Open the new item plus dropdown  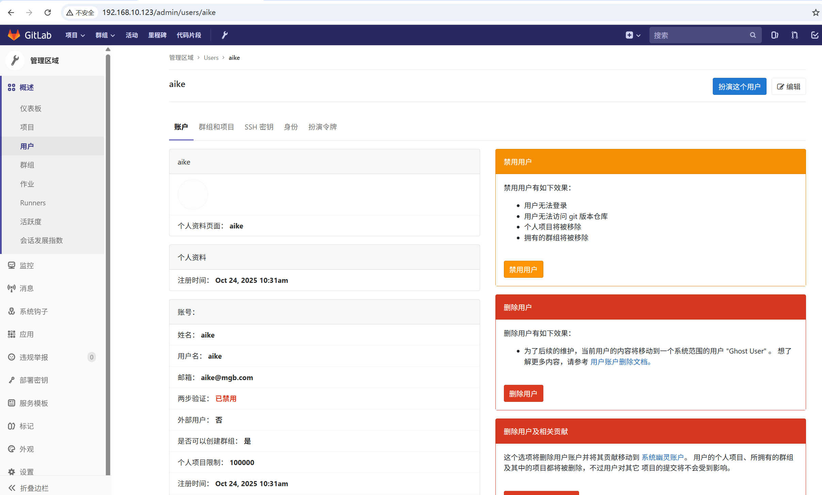(633, 35)
